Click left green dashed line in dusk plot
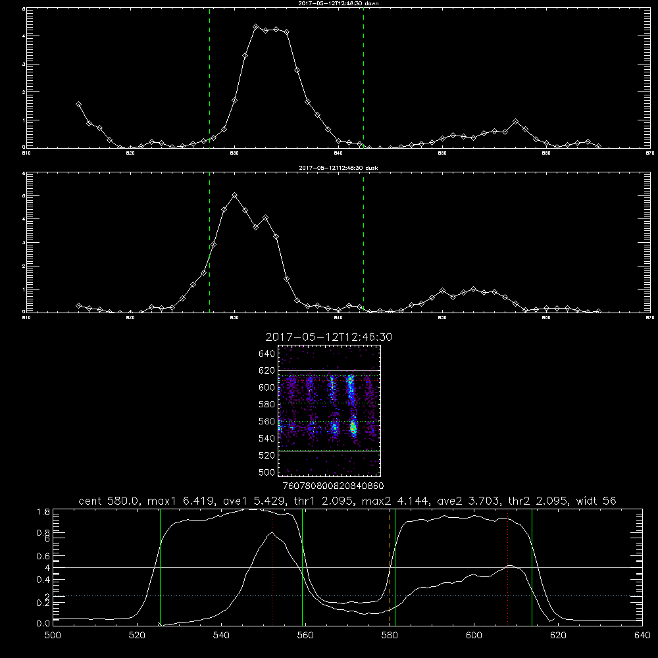 pyautogui.click(x=209, y=242)
